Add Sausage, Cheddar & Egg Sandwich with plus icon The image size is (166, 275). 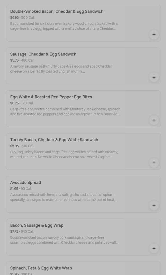click(154, 77)
